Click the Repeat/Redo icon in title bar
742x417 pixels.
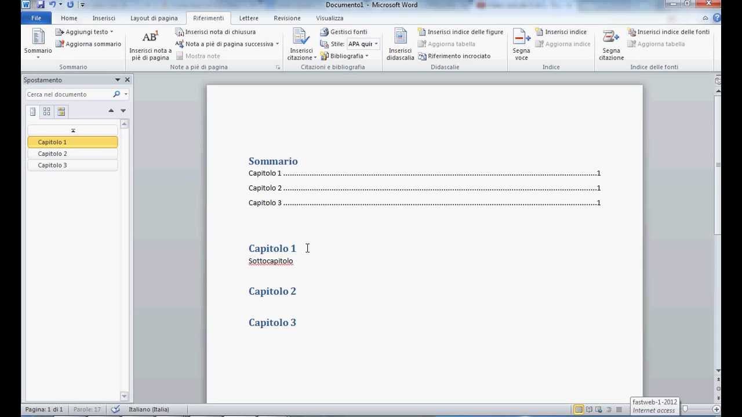[x=70, y=5]
